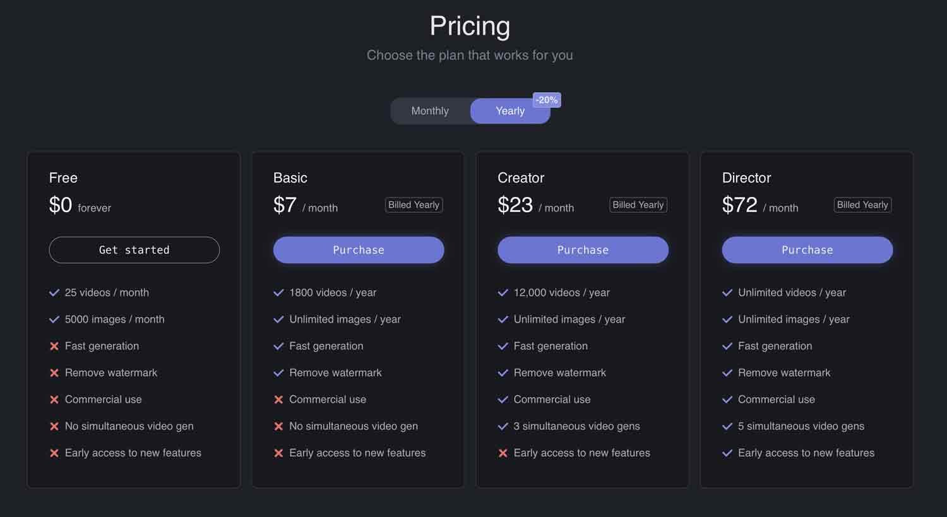Select the Yearly billing option
Screen dimensions: 947x517
point(509,111)
